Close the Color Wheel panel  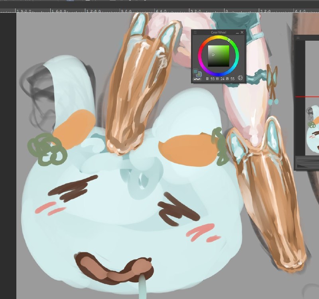242,32
